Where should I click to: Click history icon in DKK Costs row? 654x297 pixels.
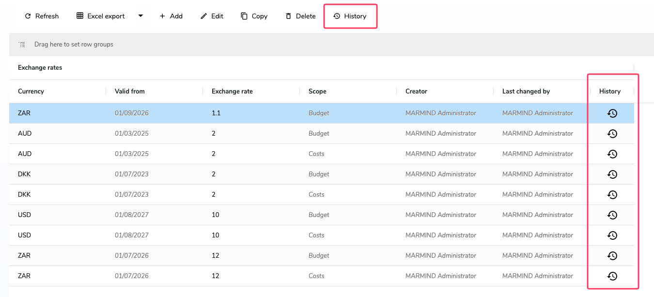612,195
